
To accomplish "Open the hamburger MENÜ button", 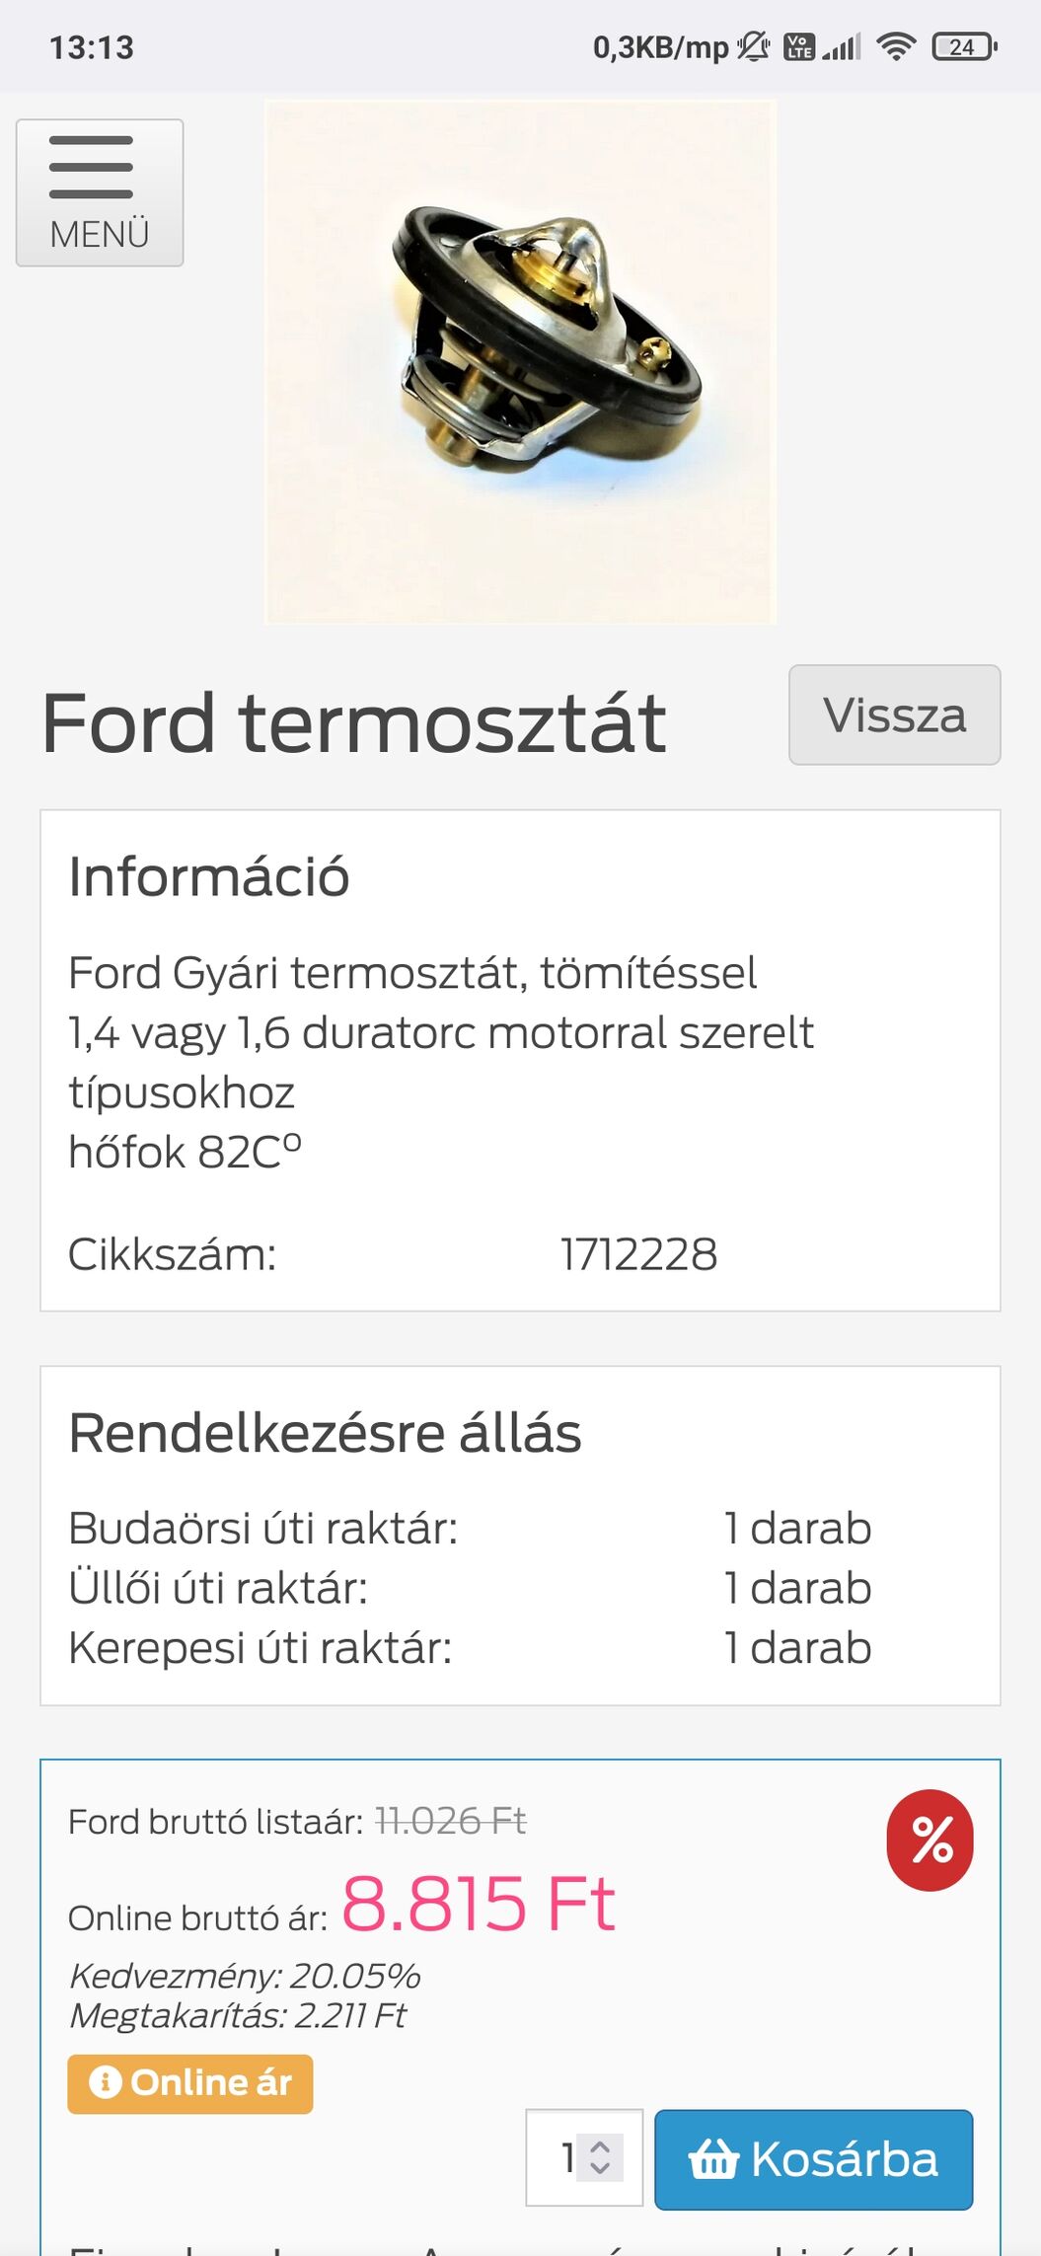I will pyautogui.click(x=100, y=192).
